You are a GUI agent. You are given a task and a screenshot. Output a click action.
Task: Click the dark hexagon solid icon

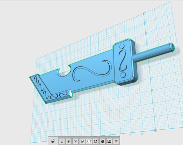(x=103, y=141)
